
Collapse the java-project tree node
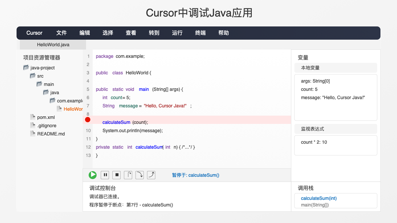click(43, 68)
